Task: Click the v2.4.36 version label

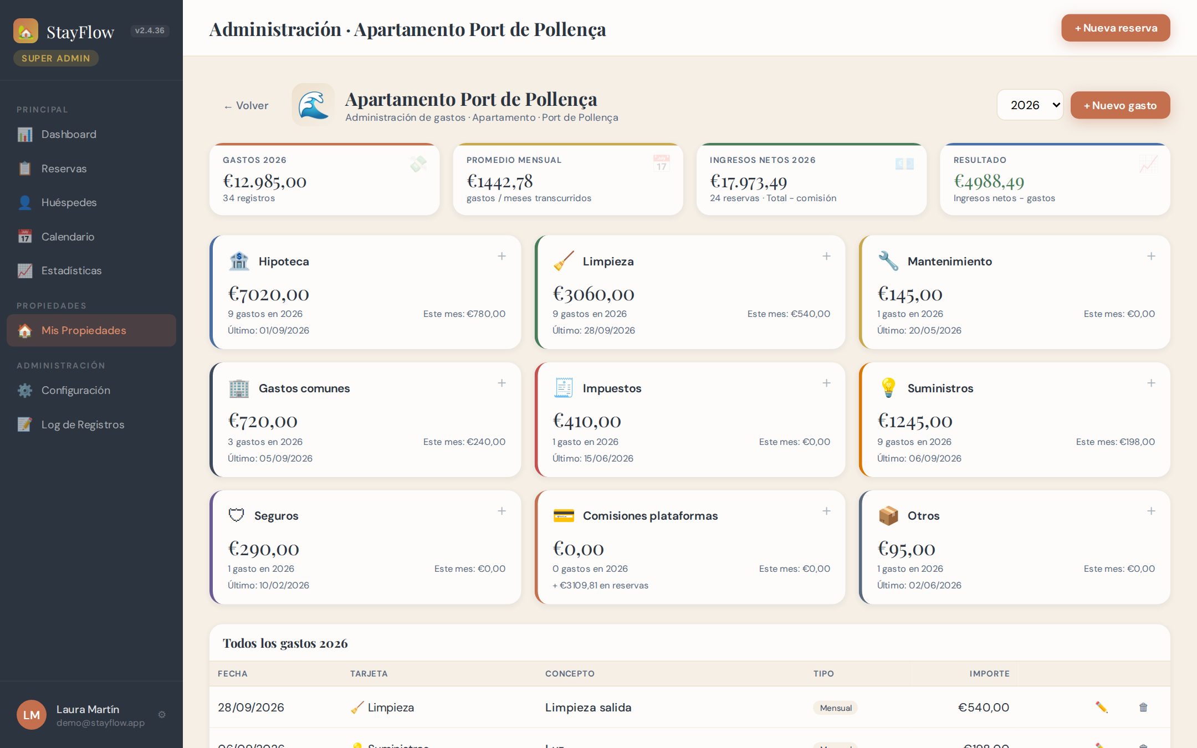Action: [x=150, y=30]
